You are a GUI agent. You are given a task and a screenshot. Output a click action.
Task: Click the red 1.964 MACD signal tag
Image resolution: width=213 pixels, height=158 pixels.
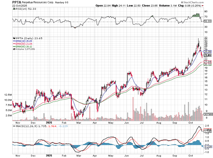(x=207, y=129)
